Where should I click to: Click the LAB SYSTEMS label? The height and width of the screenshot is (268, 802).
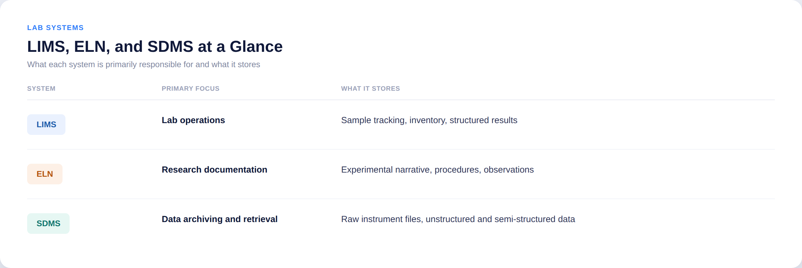pyautogui.click(x=55, y=28)
